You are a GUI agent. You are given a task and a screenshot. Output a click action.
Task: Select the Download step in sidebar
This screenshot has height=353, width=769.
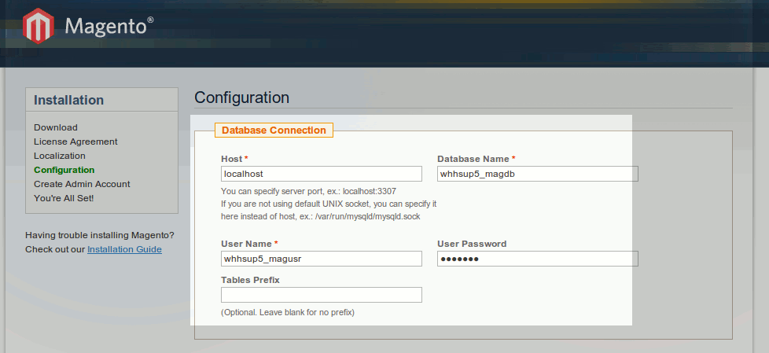pyautogui.click(x=56, y=127)
